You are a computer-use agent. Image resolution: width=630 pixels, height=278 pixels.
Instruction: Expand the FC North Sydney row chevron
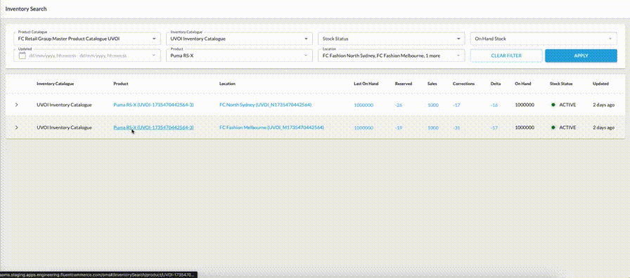click(16, 105)
